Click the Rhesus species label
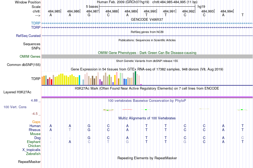Screen dimensions: 253x168 click(35, 130)
